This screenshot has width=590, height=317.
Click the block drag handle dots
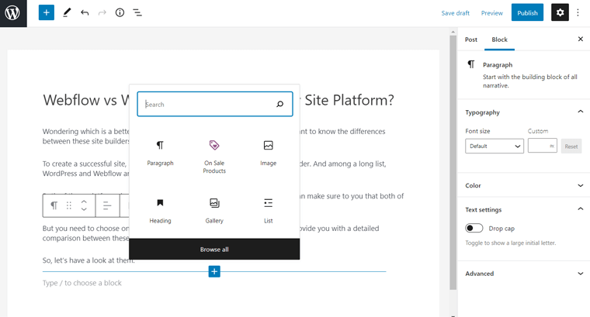69,205
